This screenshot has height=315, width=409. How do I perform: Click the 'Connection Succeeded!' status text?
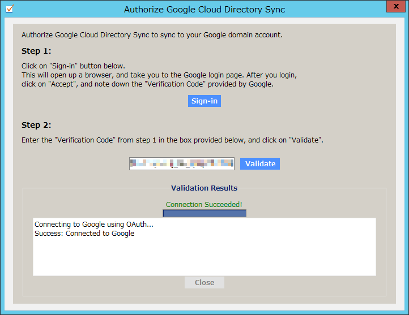point(204,205)
